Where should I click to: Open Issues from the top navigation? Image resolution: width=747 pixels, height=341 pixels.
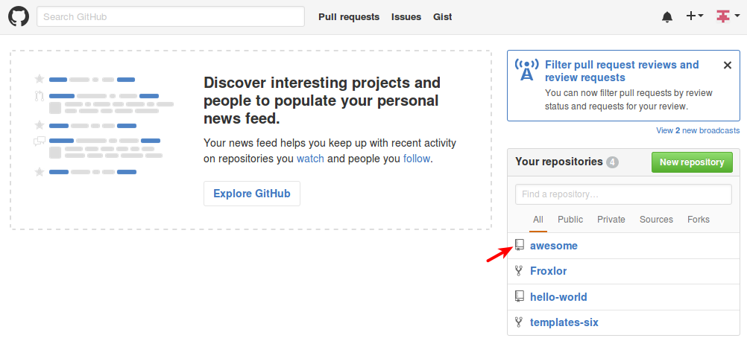406,16
